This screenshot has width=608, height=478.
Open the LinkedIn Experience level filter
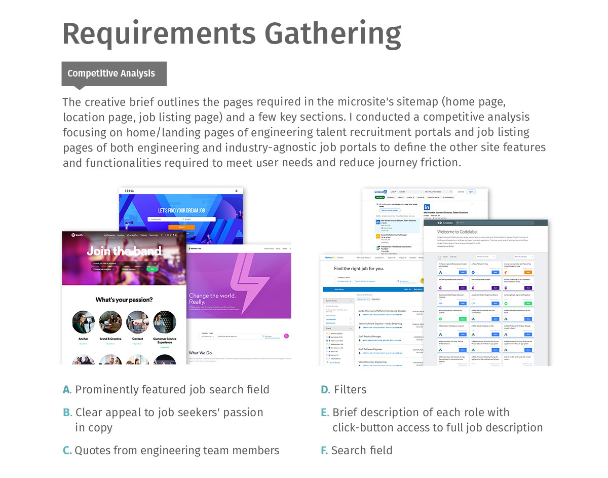click(x=434, y=197)
